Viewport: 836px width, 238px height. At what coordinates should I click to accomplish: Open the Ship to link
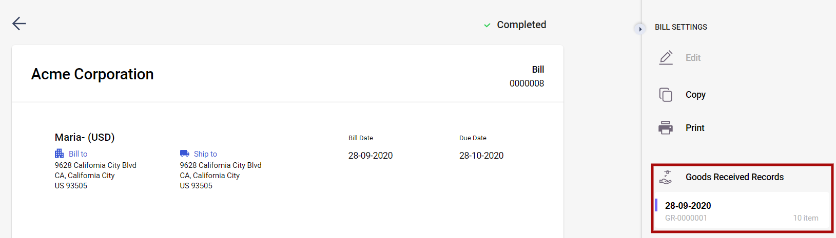pyautogui.click(x=205, y=154)
